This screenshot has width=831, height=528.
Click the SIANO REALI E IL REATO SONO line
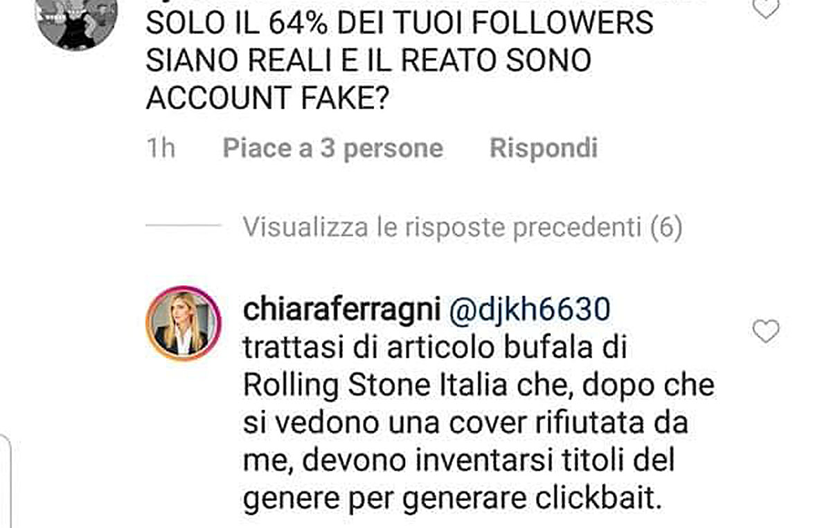coord(368,61)
